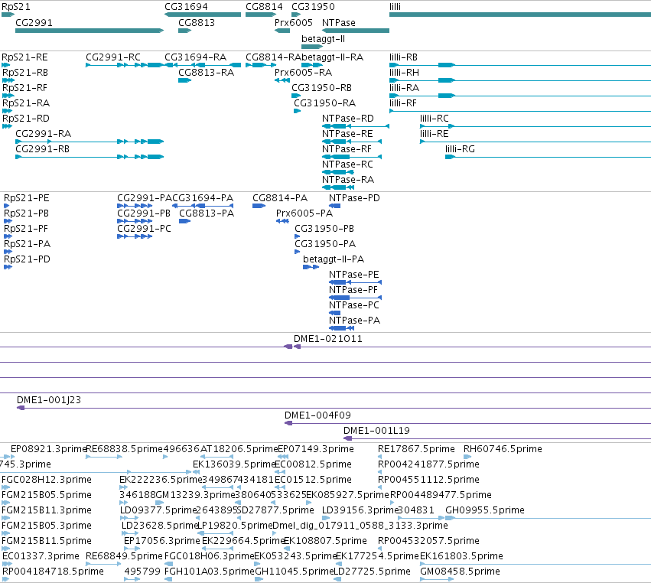Click transcript RpS21-RE
This screenshot has height=583, width=651.
[x=24, y=57]
